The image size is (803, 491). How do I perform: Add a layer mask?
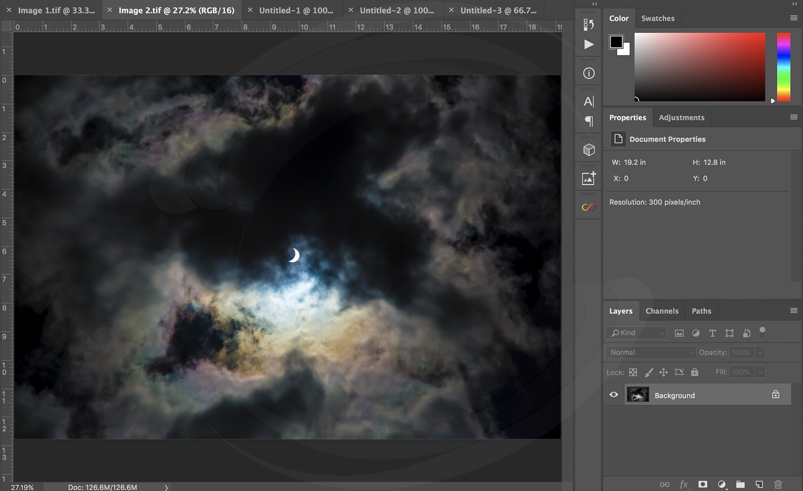[x=703, y=485]
